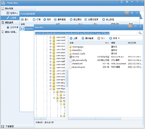Select the Sean Ko backup entry icon
The height and width of the screenshot is (129, 145).
pos(22,29)
